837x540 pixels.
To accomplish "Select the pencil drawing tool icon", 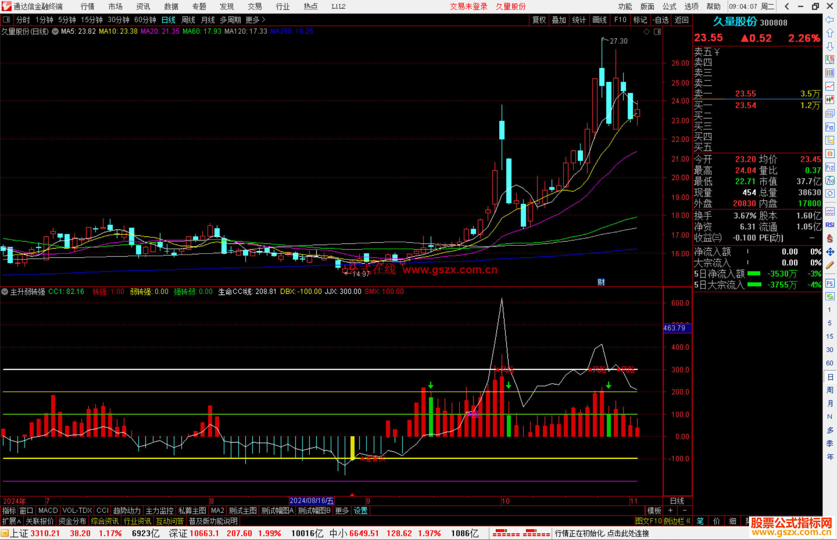I will (x=830, y=266).
